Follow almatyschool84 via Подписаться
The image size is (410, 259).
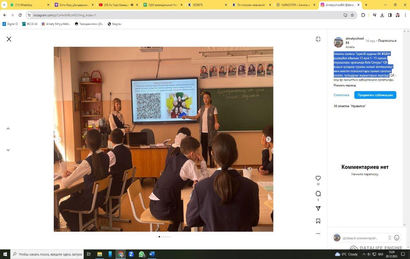388,41
